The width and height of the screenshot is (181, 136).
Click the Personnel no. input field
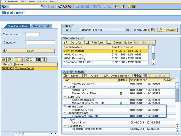pos(32,34)
